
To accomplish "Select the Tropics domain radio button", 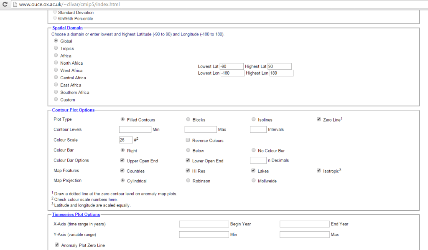I will 56,48.
